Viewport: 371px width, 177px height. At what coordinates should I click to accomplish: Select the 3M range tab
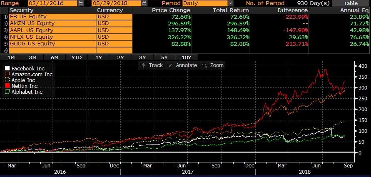tap(32, 57)
